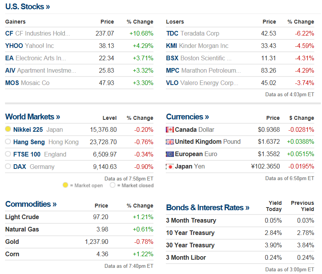Click the Natural Gas commodity label

(22, 229)
